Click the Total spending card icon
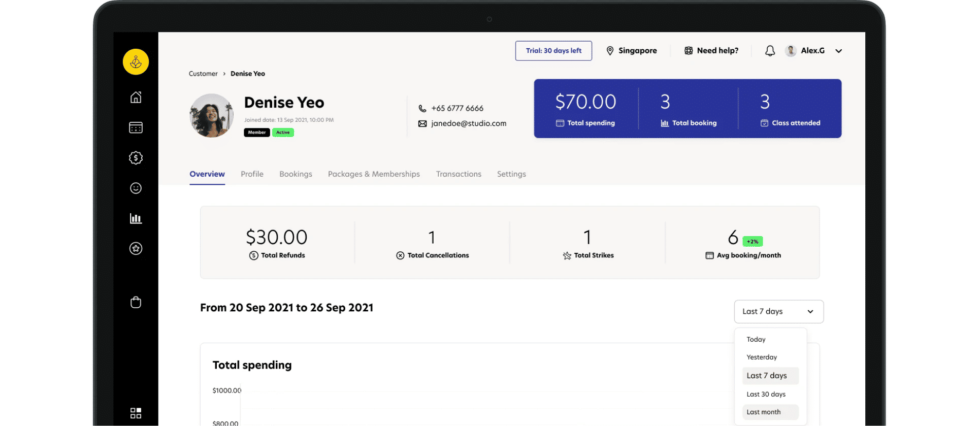Viewport: 979px width, 426px height. 560,123
